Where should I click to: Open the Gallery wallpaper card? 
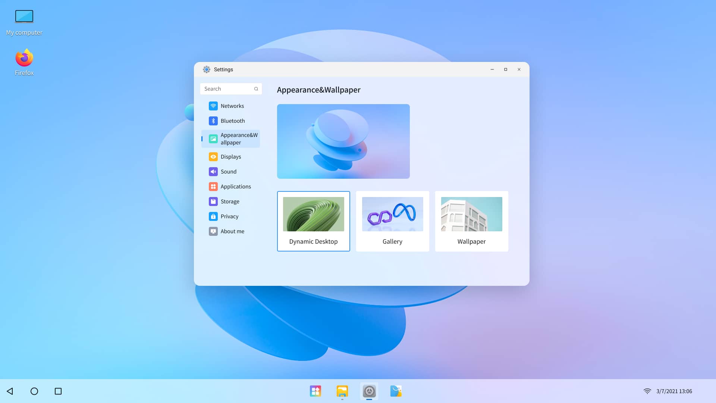point(392,221)
